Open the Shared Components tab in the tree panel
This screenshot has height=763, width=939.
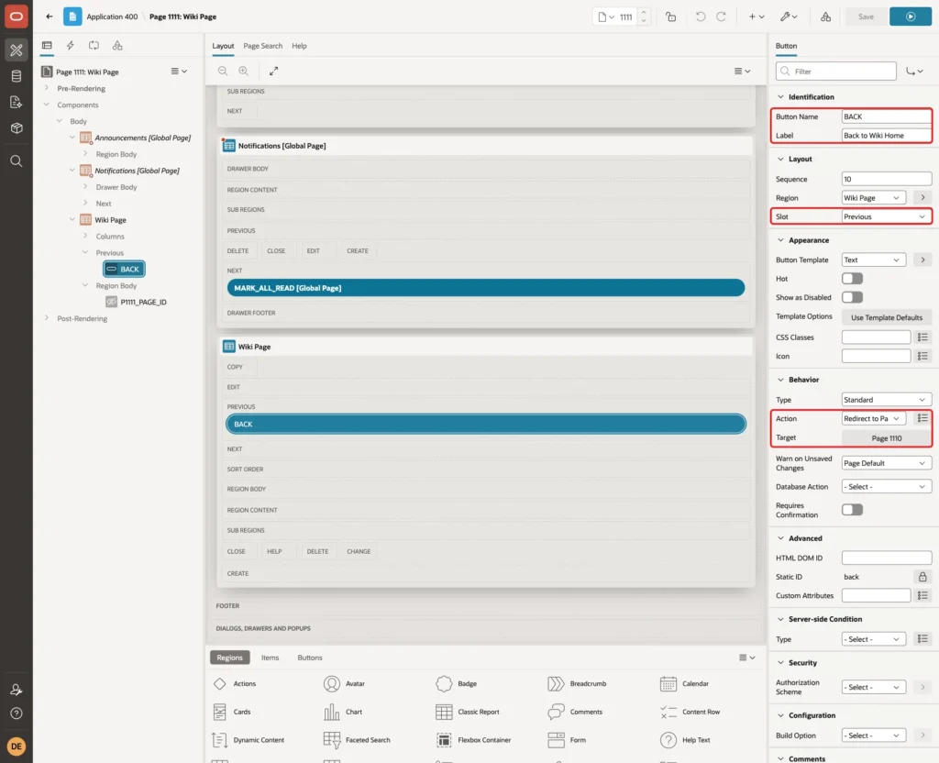(x=117, y=46)
